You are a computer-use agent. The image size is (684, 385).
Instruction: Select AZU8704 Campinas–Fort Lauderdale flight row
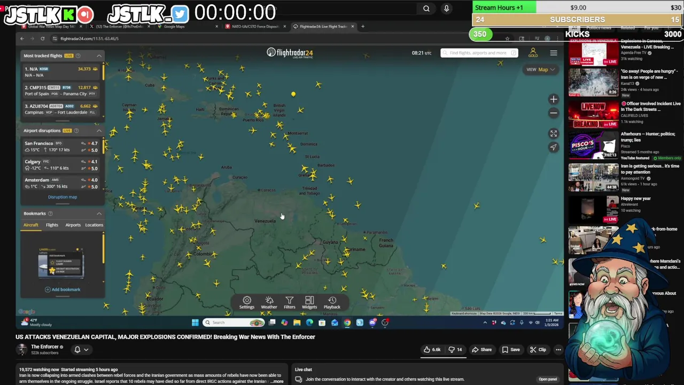click(x=61, y=109)
